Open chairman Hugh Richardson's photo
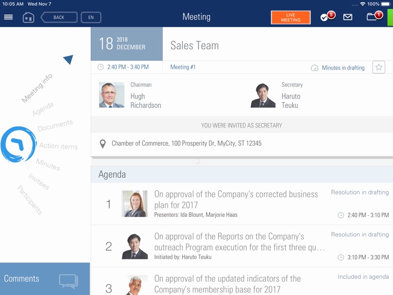 click(x=112, y=95)
